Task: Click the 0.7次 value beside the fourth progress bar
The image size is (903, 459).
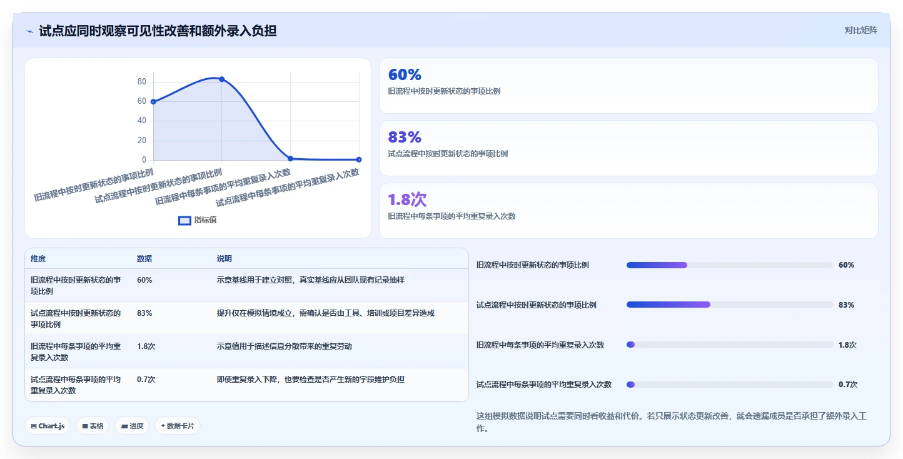Action: [x=848, y=385]
